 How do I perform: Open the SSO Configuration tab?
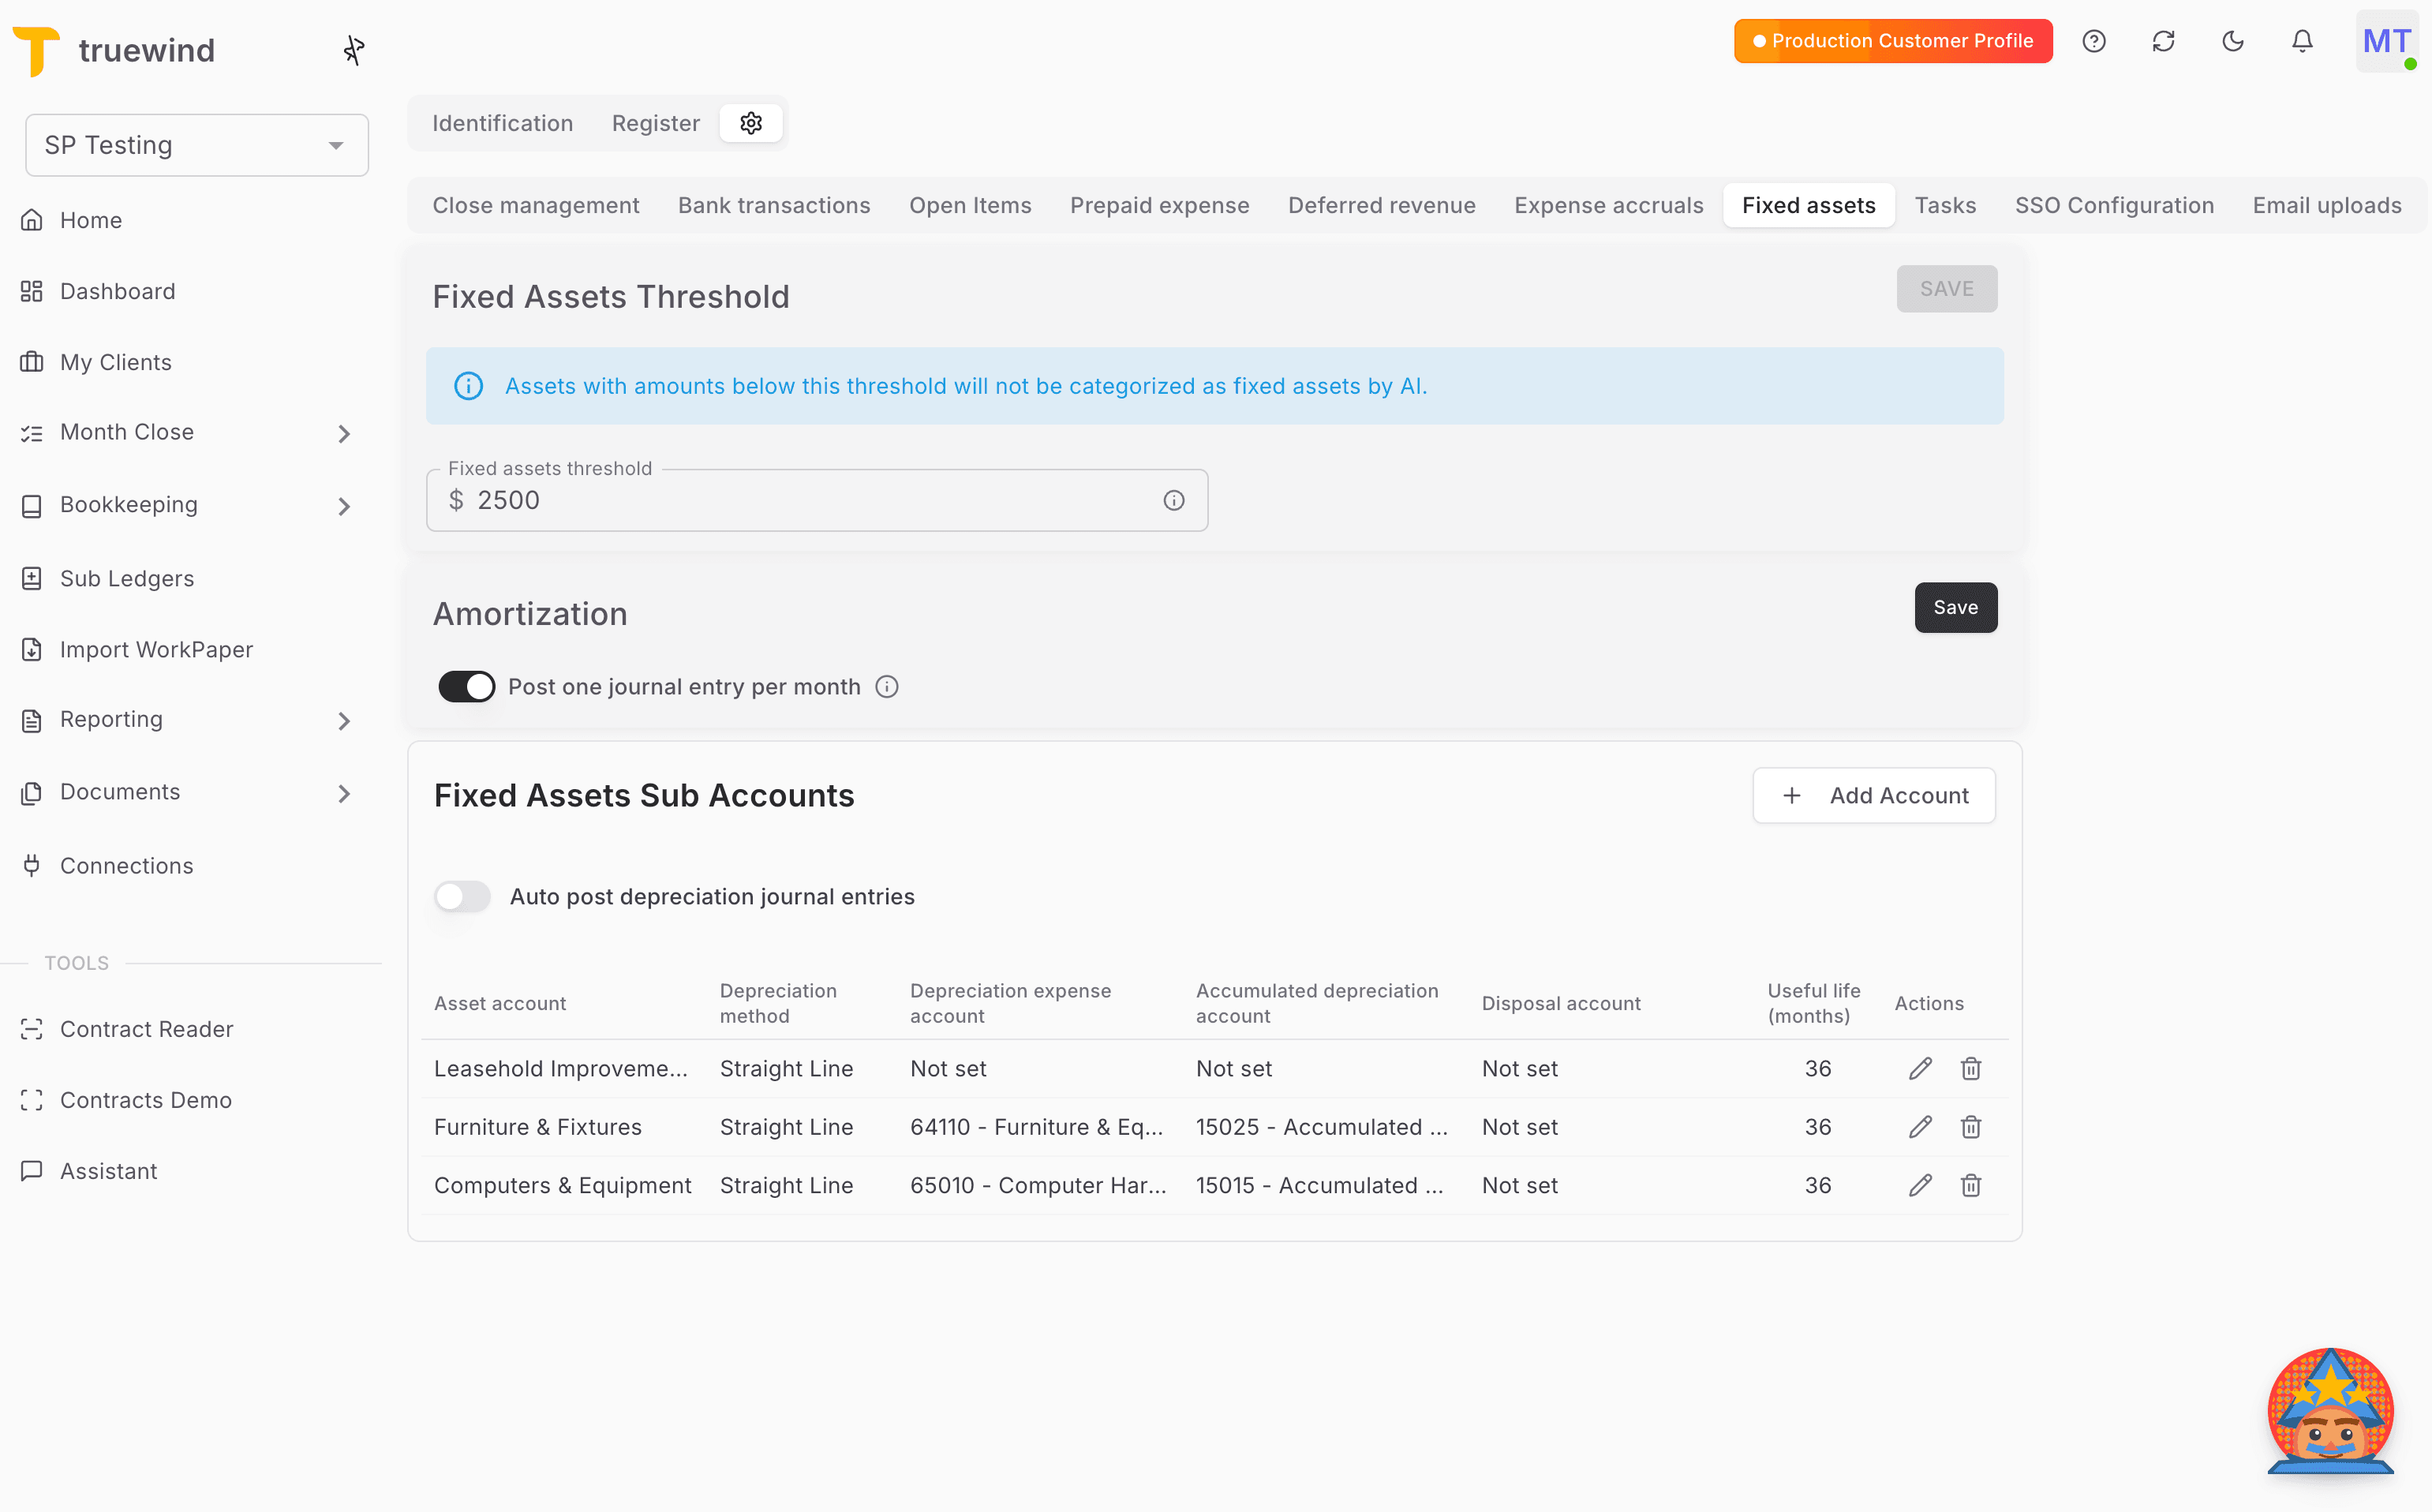pos(2114,205)
